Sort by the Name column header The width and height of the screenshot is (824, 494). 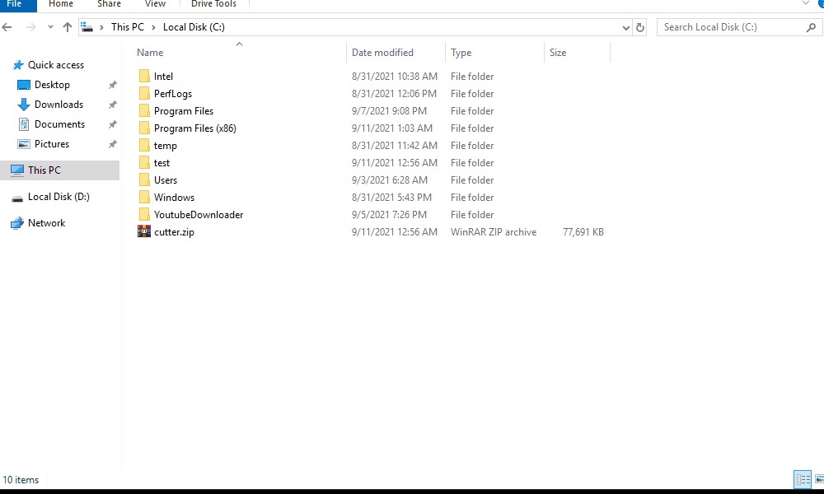point(150,53)
